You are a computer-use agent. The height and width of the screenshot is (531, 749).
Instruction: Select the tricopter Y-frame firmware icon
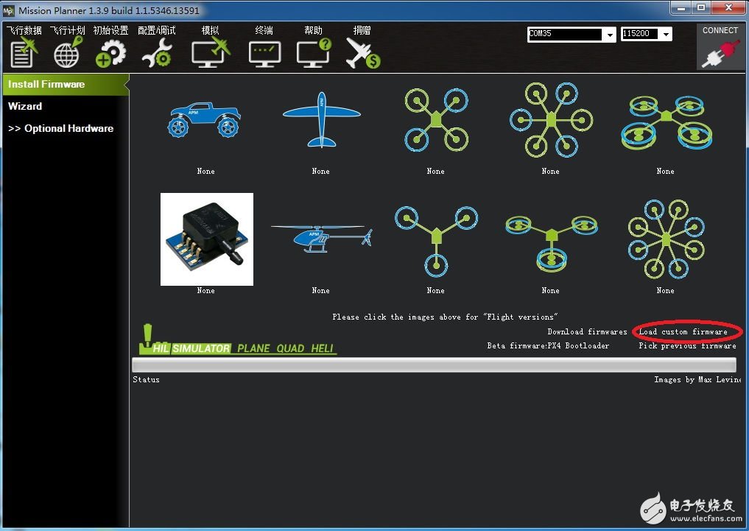435,239
